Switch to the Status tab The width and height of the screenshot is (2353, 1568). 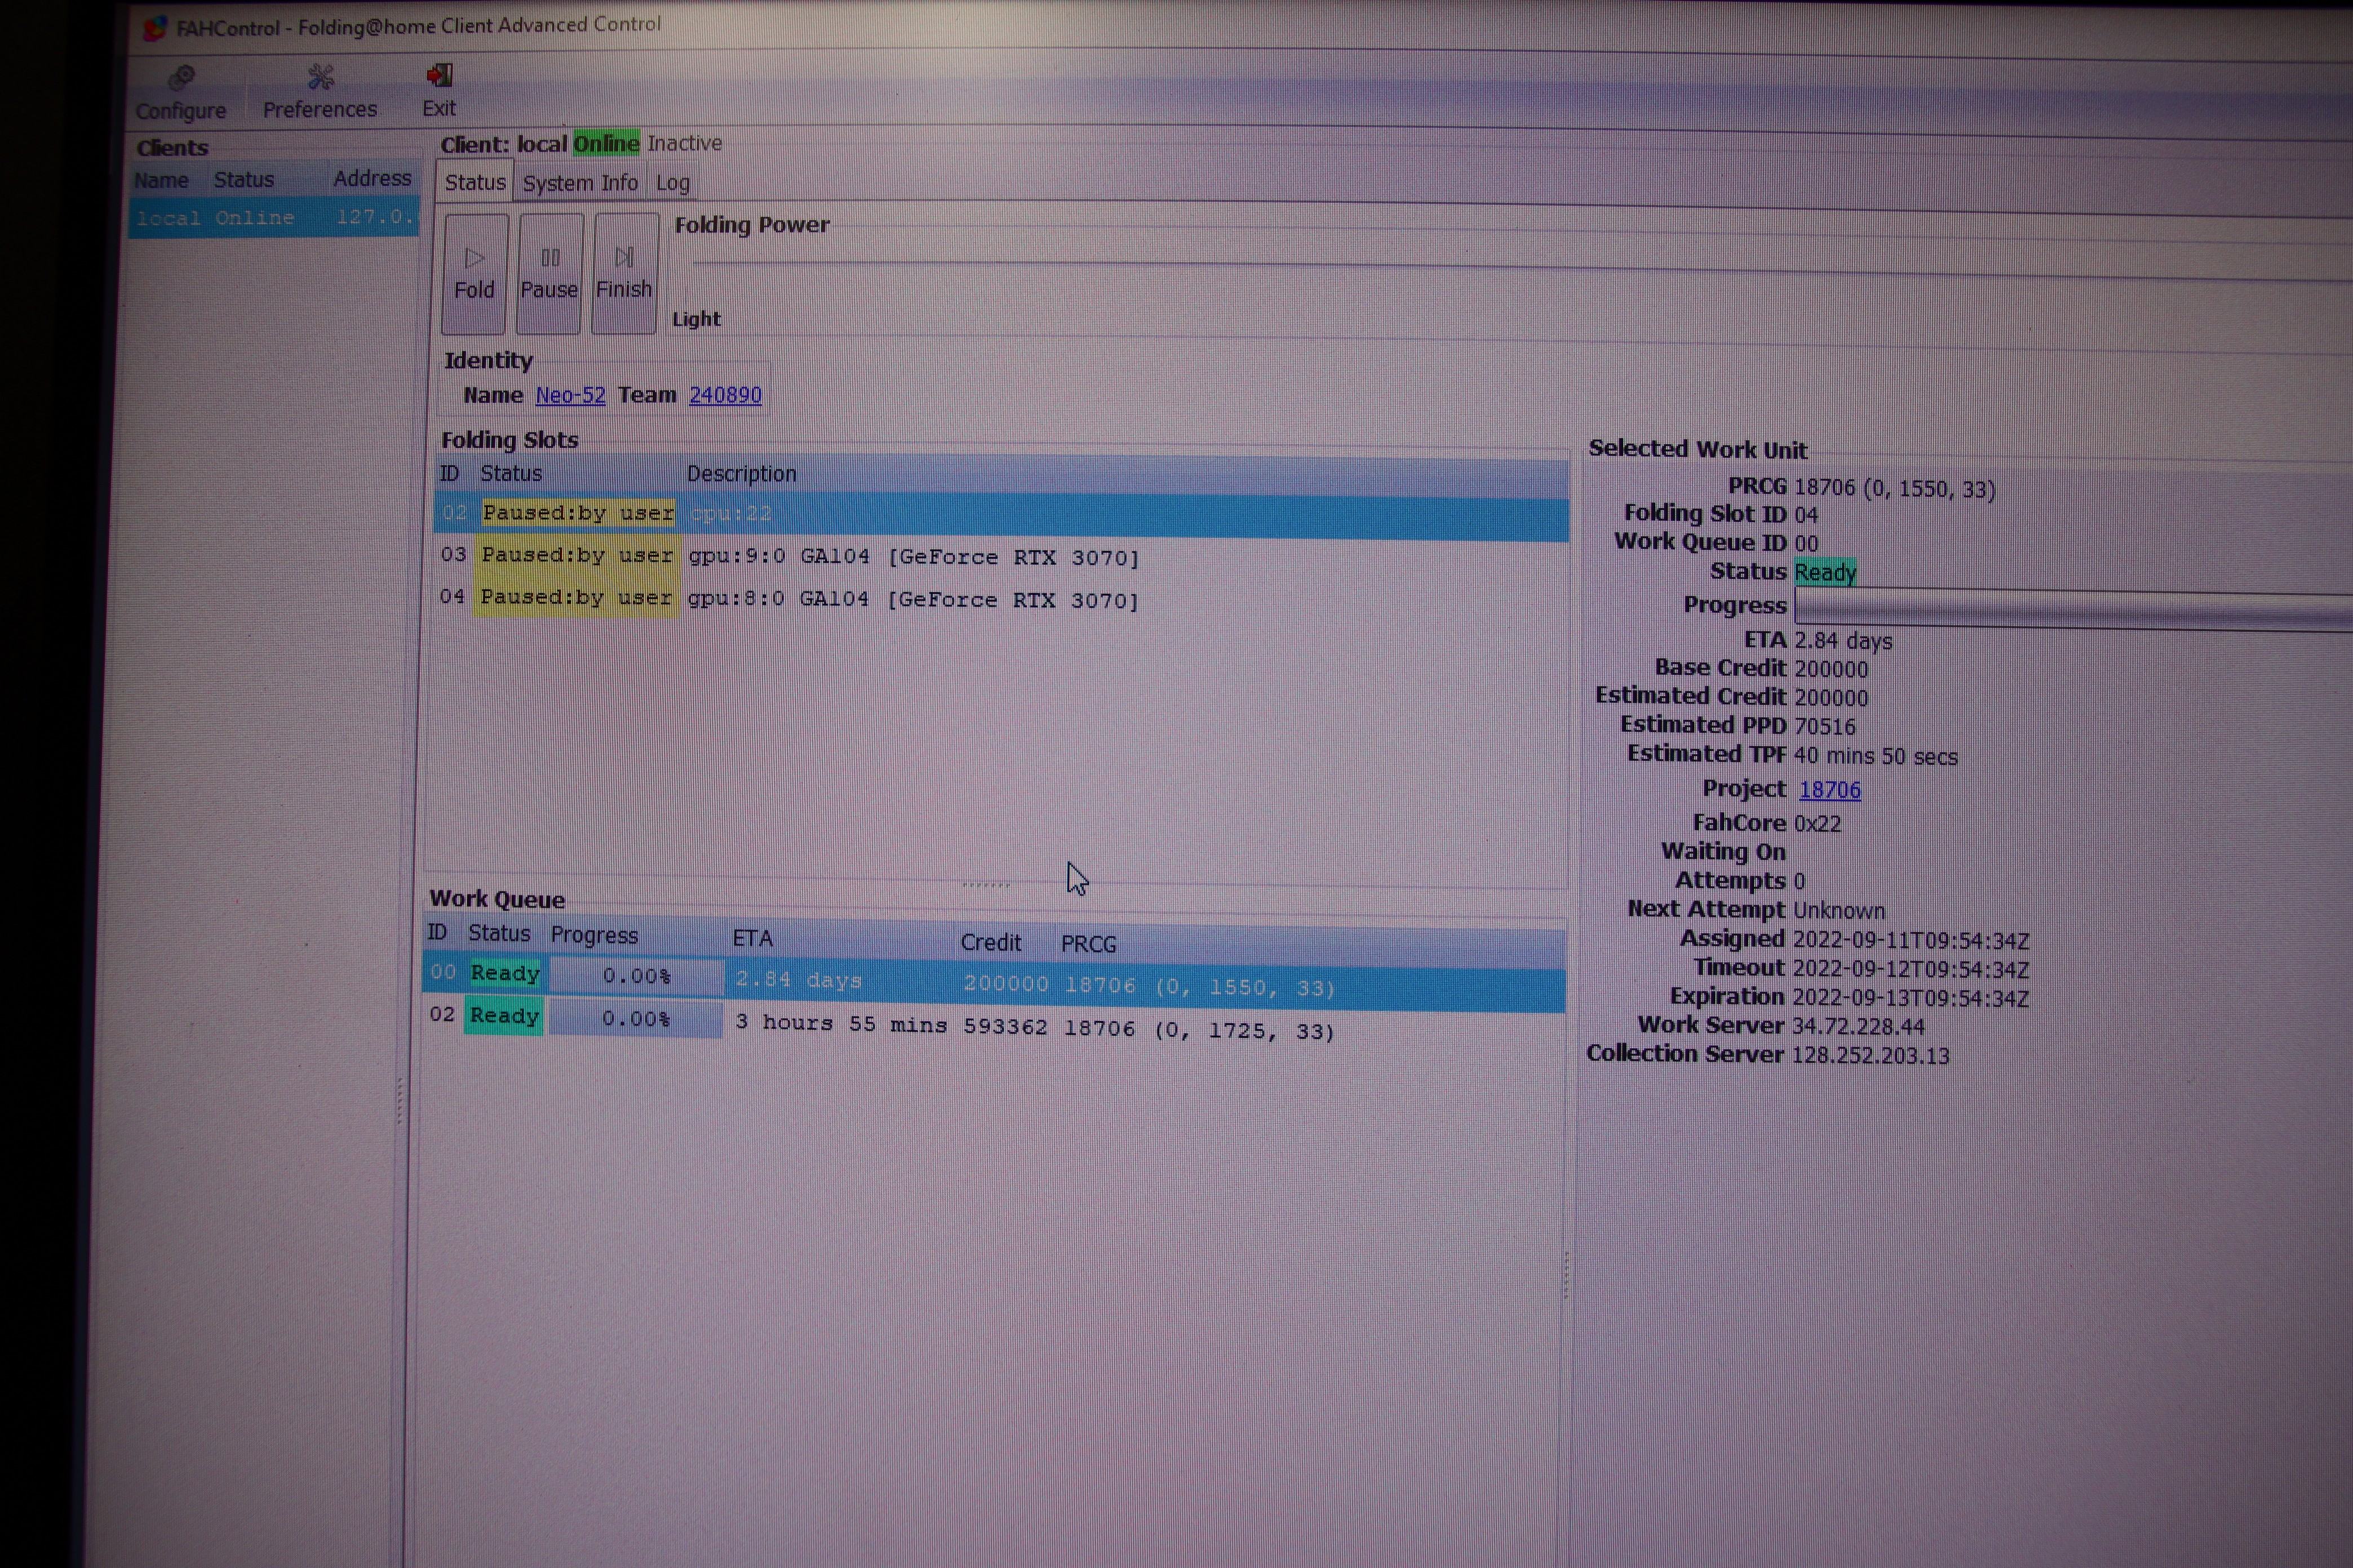click(474, 183)
